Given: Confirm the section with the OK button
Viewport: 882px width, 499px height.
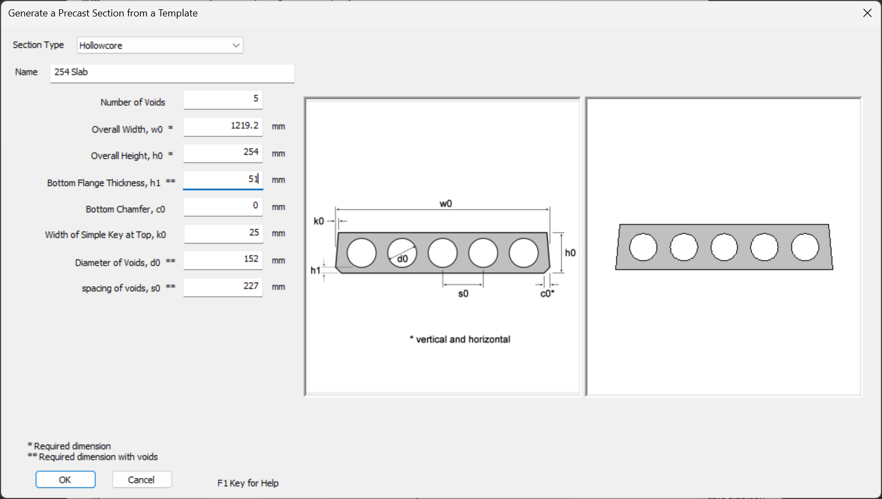Looking at the screenshot, I should click(65, 480).
